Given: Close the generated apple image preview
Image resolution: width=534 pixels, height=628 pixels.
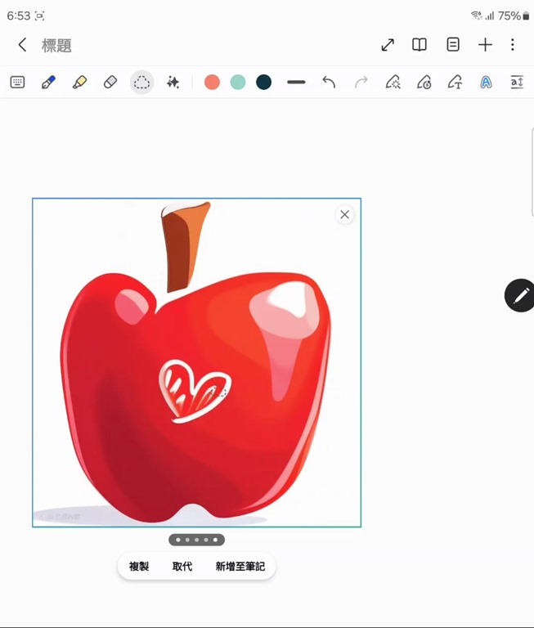Looking at the screenshot, I should (x=344, y=215).
